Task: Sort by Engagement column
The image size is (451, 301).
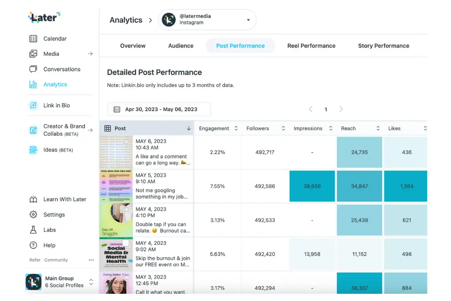Action: coord(236,128)
